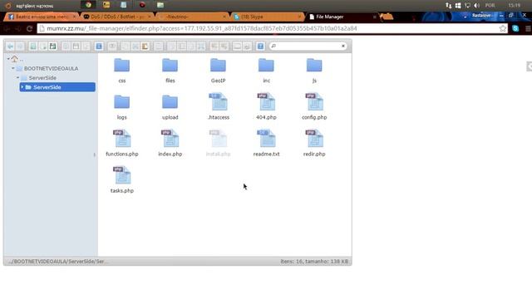
Task: Switch to the Facebook browser tab
Action: tap(42, 17)
